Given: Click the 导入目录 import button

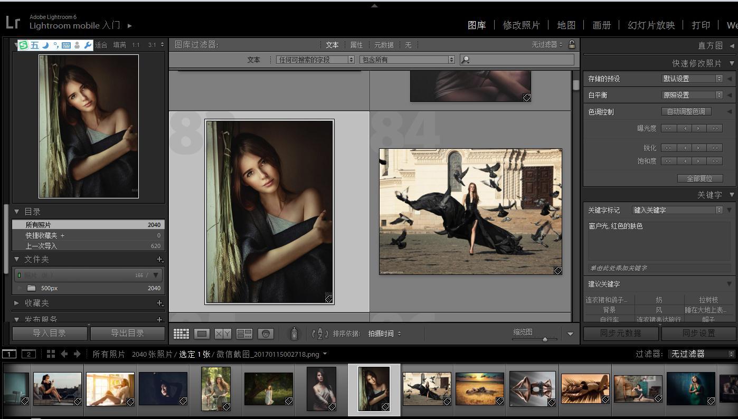Looking at the screenshot, I should [50, 333].
